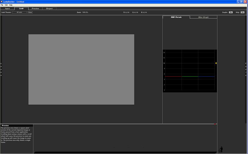This screenshot has height=154, width=248.
Task: Switch to the Input tab
Action: click(x=7, y=9)
